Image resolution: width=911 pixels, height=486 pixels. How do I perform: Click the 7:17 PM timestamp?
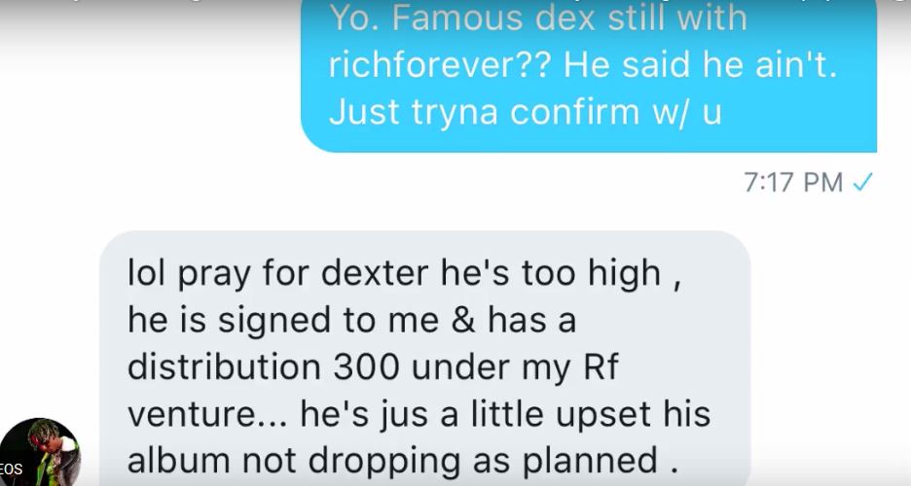[793, 182]
